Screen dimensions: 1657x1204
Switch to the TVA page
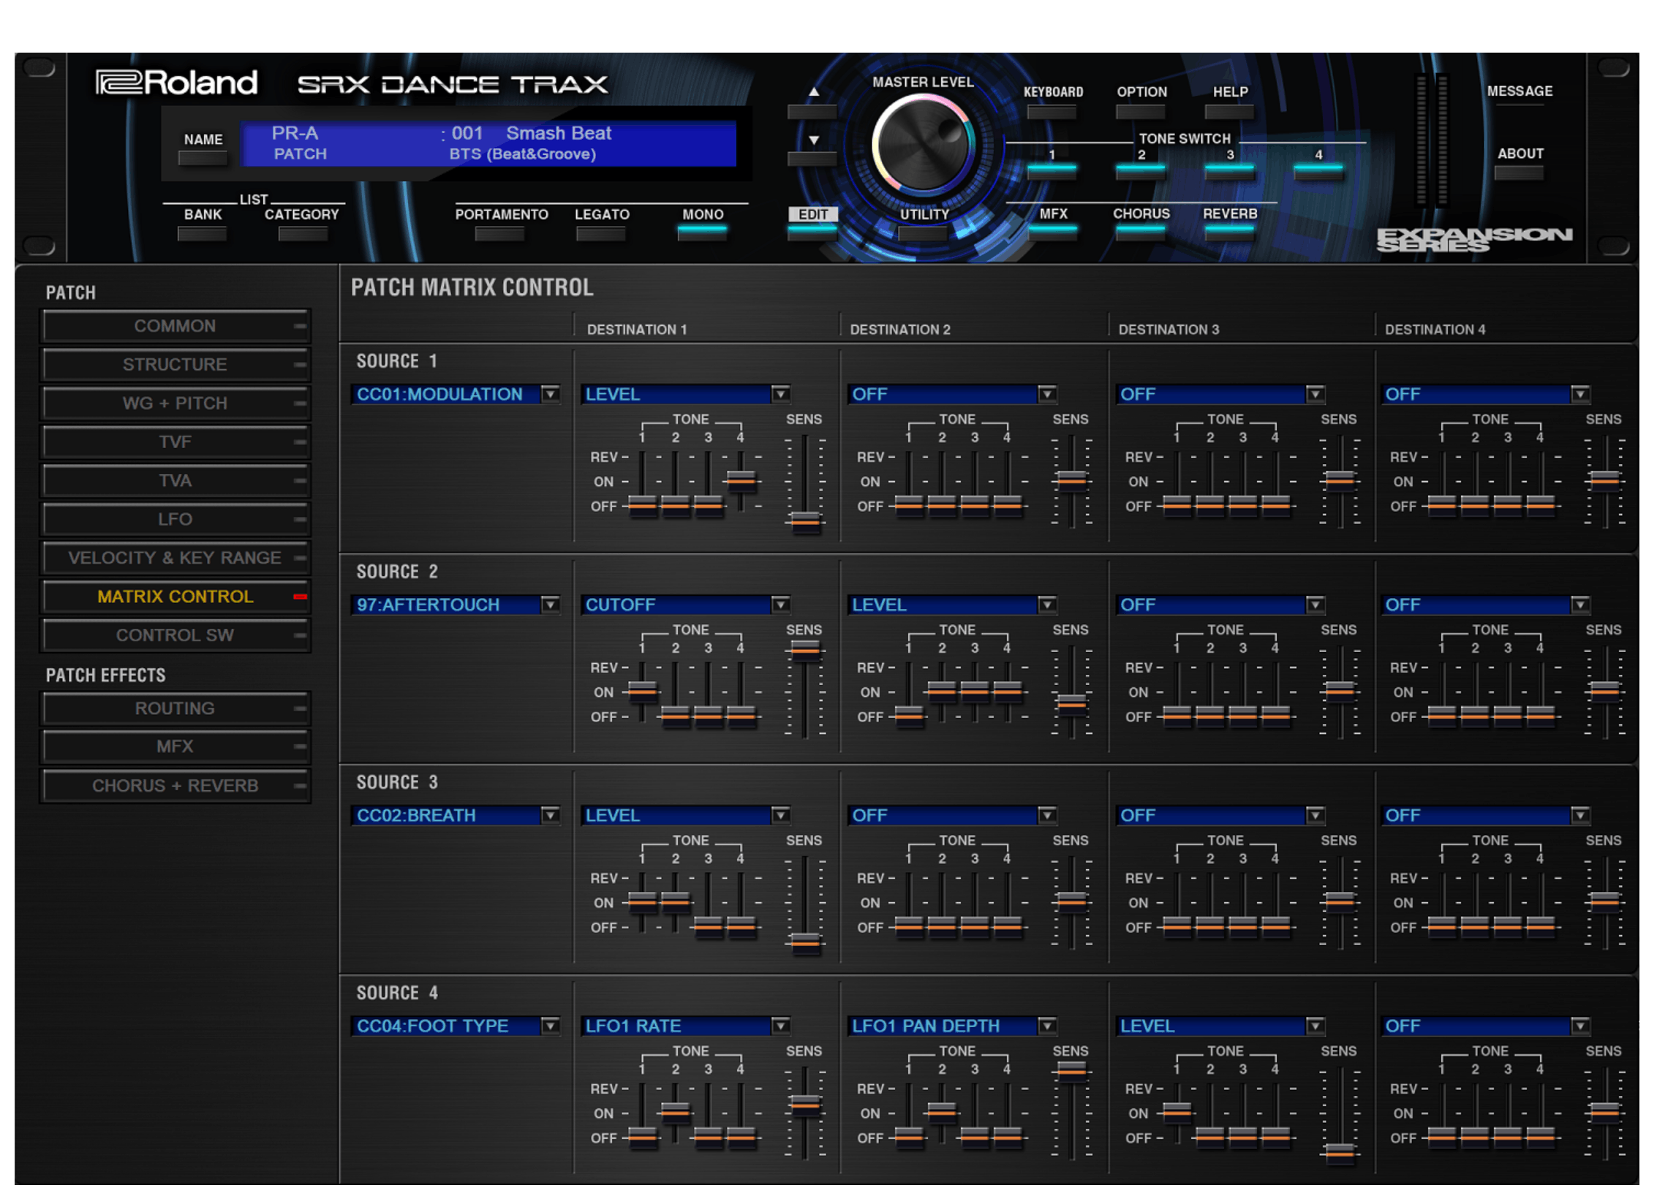175,480
